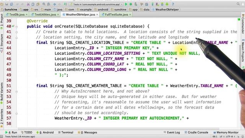
Task: Run the tests with green play icon
Action: tap(126, 4)
